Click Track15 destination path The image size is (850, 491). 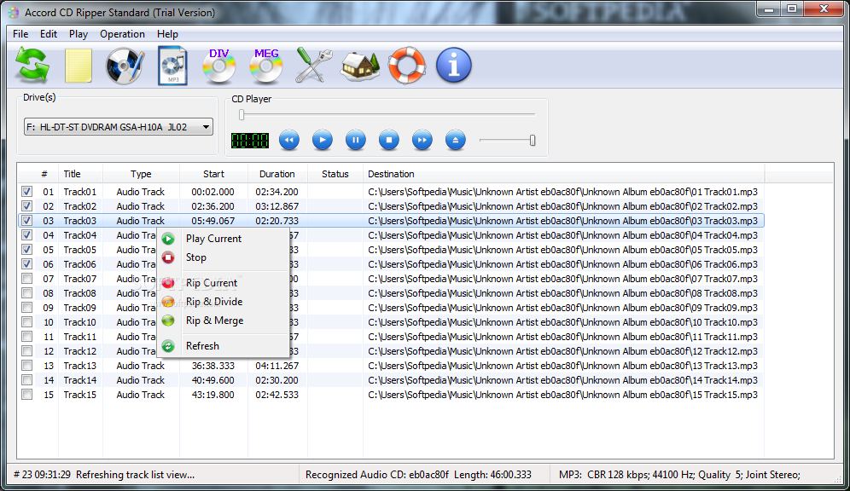click(x=562, y=396)
